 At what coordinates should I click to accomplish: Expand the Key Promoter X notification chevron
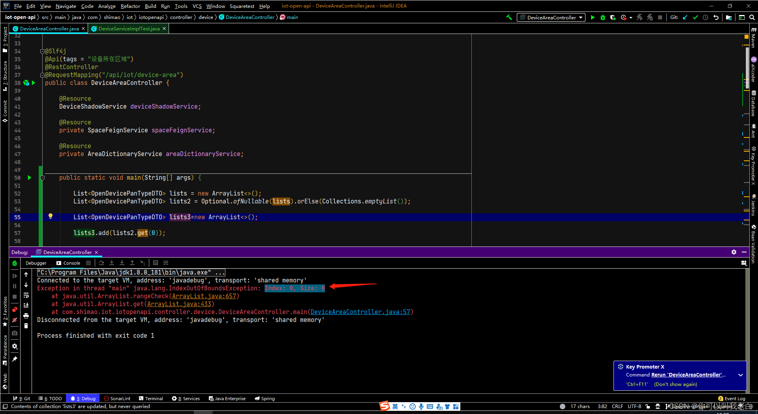coord(741,375)
